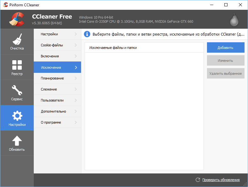The image size is (248, 187).
Task: Click the window resize grip corner
Action: tap(245, 184)
